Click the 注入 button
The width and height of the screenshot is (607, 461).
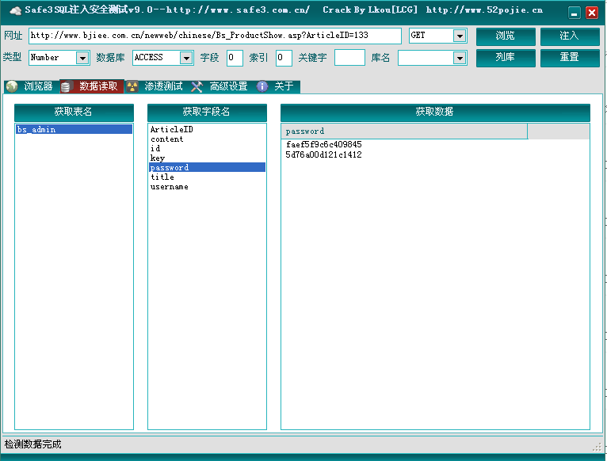coord(570,36)
